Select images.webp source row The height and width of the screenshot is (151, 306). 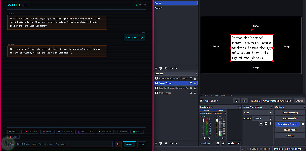tap(176, 93)
